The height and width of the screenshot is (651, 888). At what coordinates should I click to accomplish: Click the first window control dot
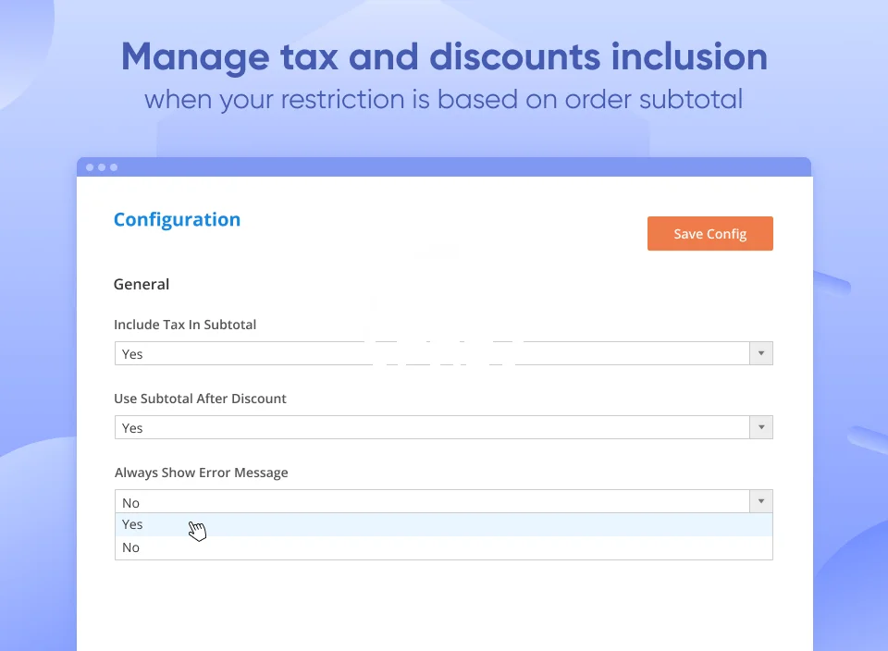coord(90,167)
